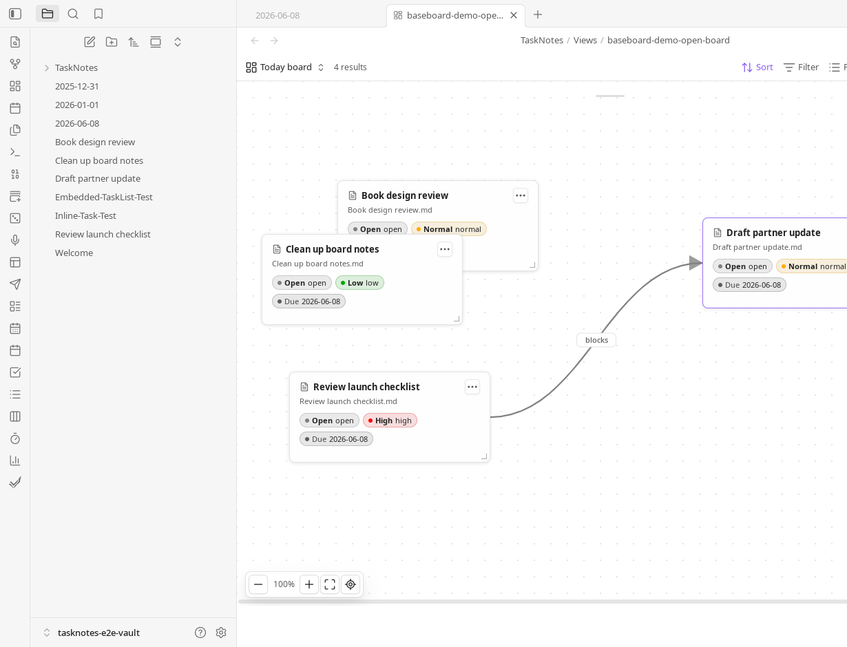Select the baseboard-demo-open-board tab
This screenshot has height=647, width=847.
454,15
